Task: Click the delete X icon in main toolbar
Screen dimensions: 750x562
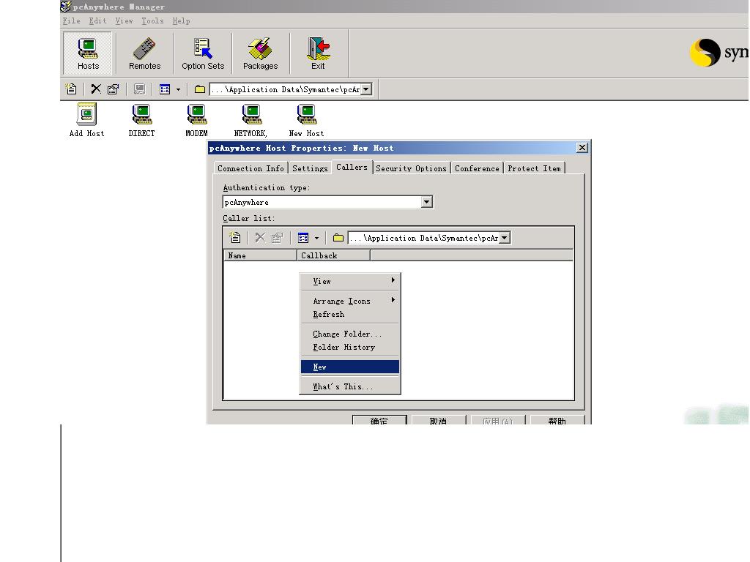Action: 96,89
